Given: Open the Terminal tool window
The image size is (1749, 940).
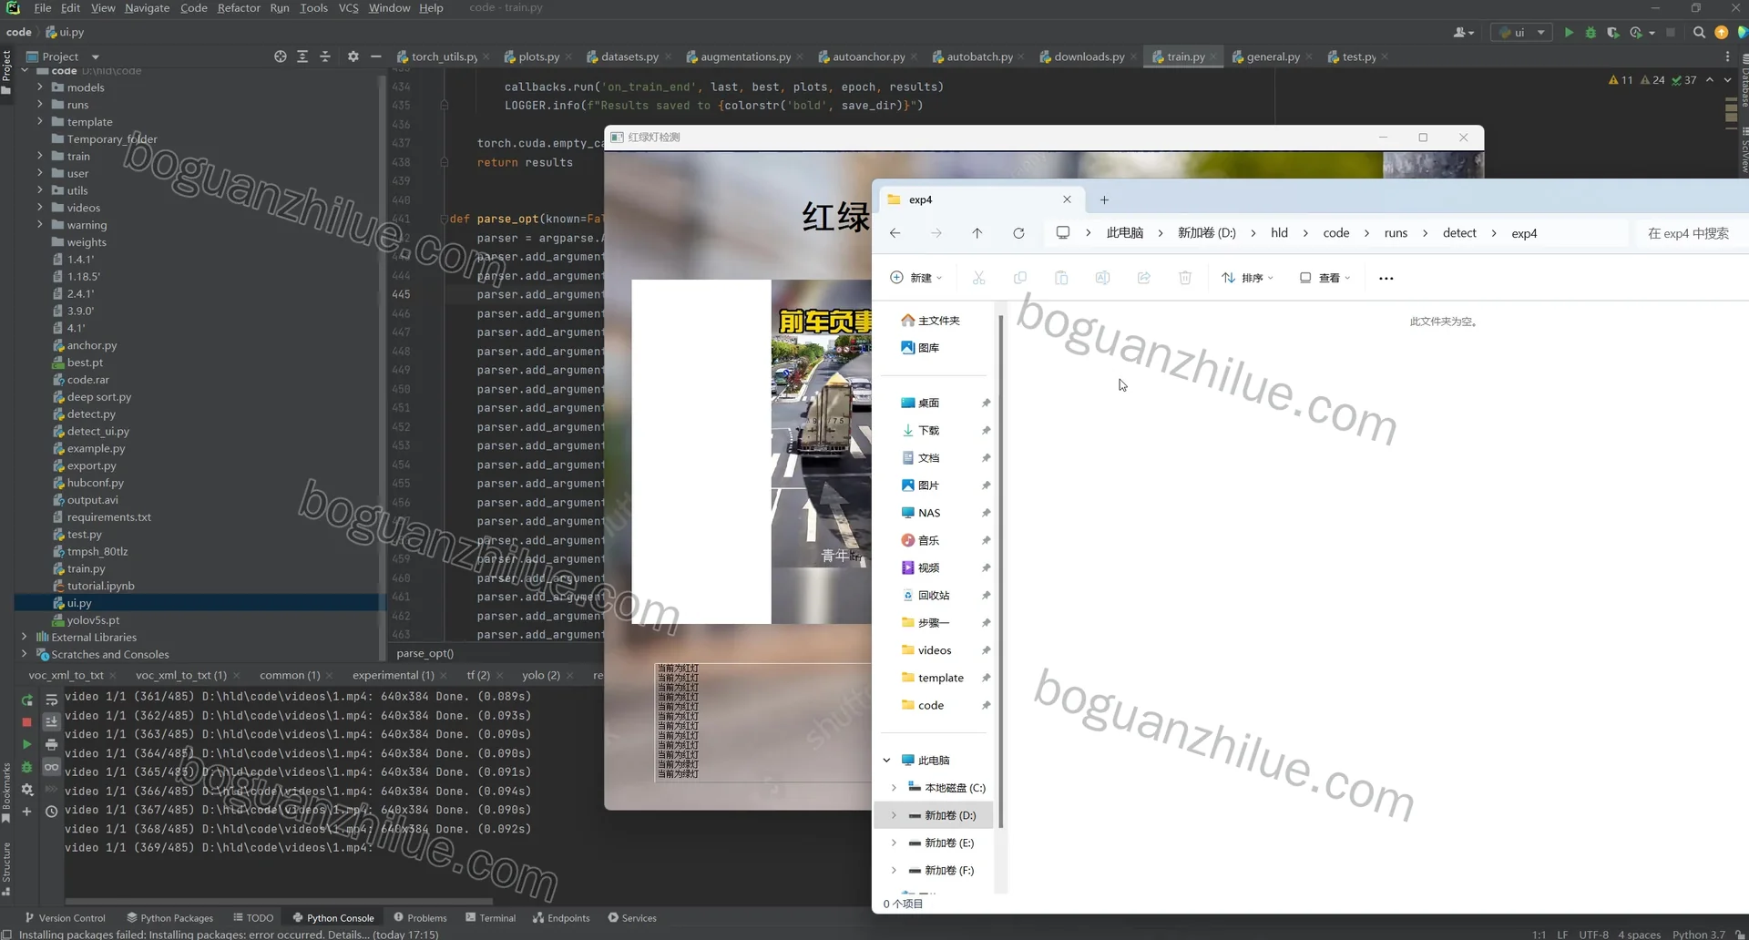Looking at the screenshot, I should pyautogui.click(x=490, y=917).
